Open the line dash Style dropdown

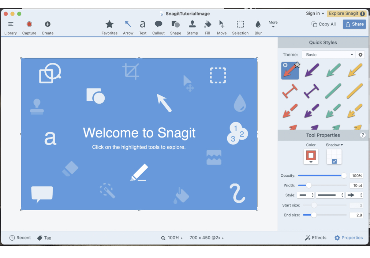pos(330,195)
